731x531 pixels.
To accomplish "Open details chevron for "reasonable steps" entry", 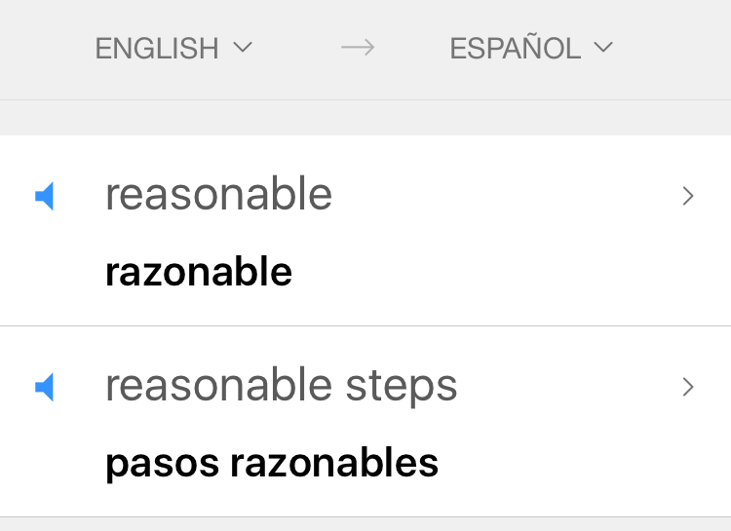I will click(x=688, y=388).
